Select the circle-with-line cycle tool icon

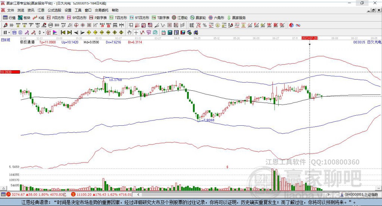(x=50, y=25)
